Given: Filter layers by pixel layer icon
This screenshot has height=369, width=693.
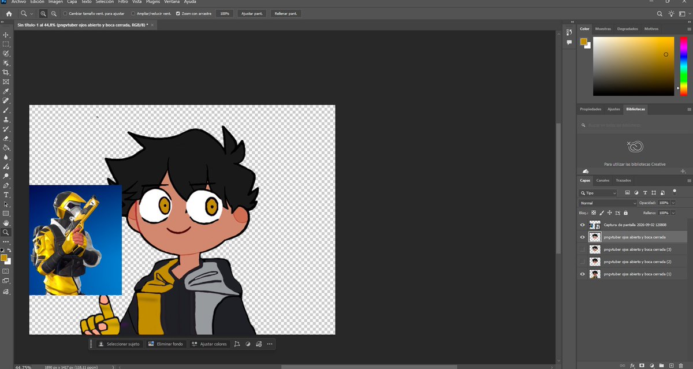Looking at the screenshot, I should [x=627, y=193].
